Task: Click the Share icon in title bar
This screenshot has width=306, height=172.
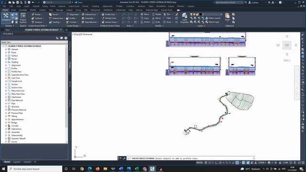Action: pos(78,2)
